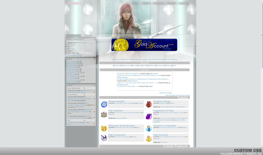Open the Forum Groups link
This screenshot has width=263, height=155.
click(173, 59)
